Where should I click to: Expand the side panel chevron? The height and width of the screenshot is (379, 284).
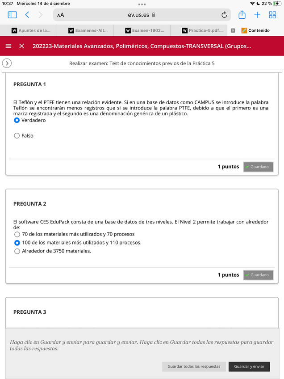coord(7,63)
